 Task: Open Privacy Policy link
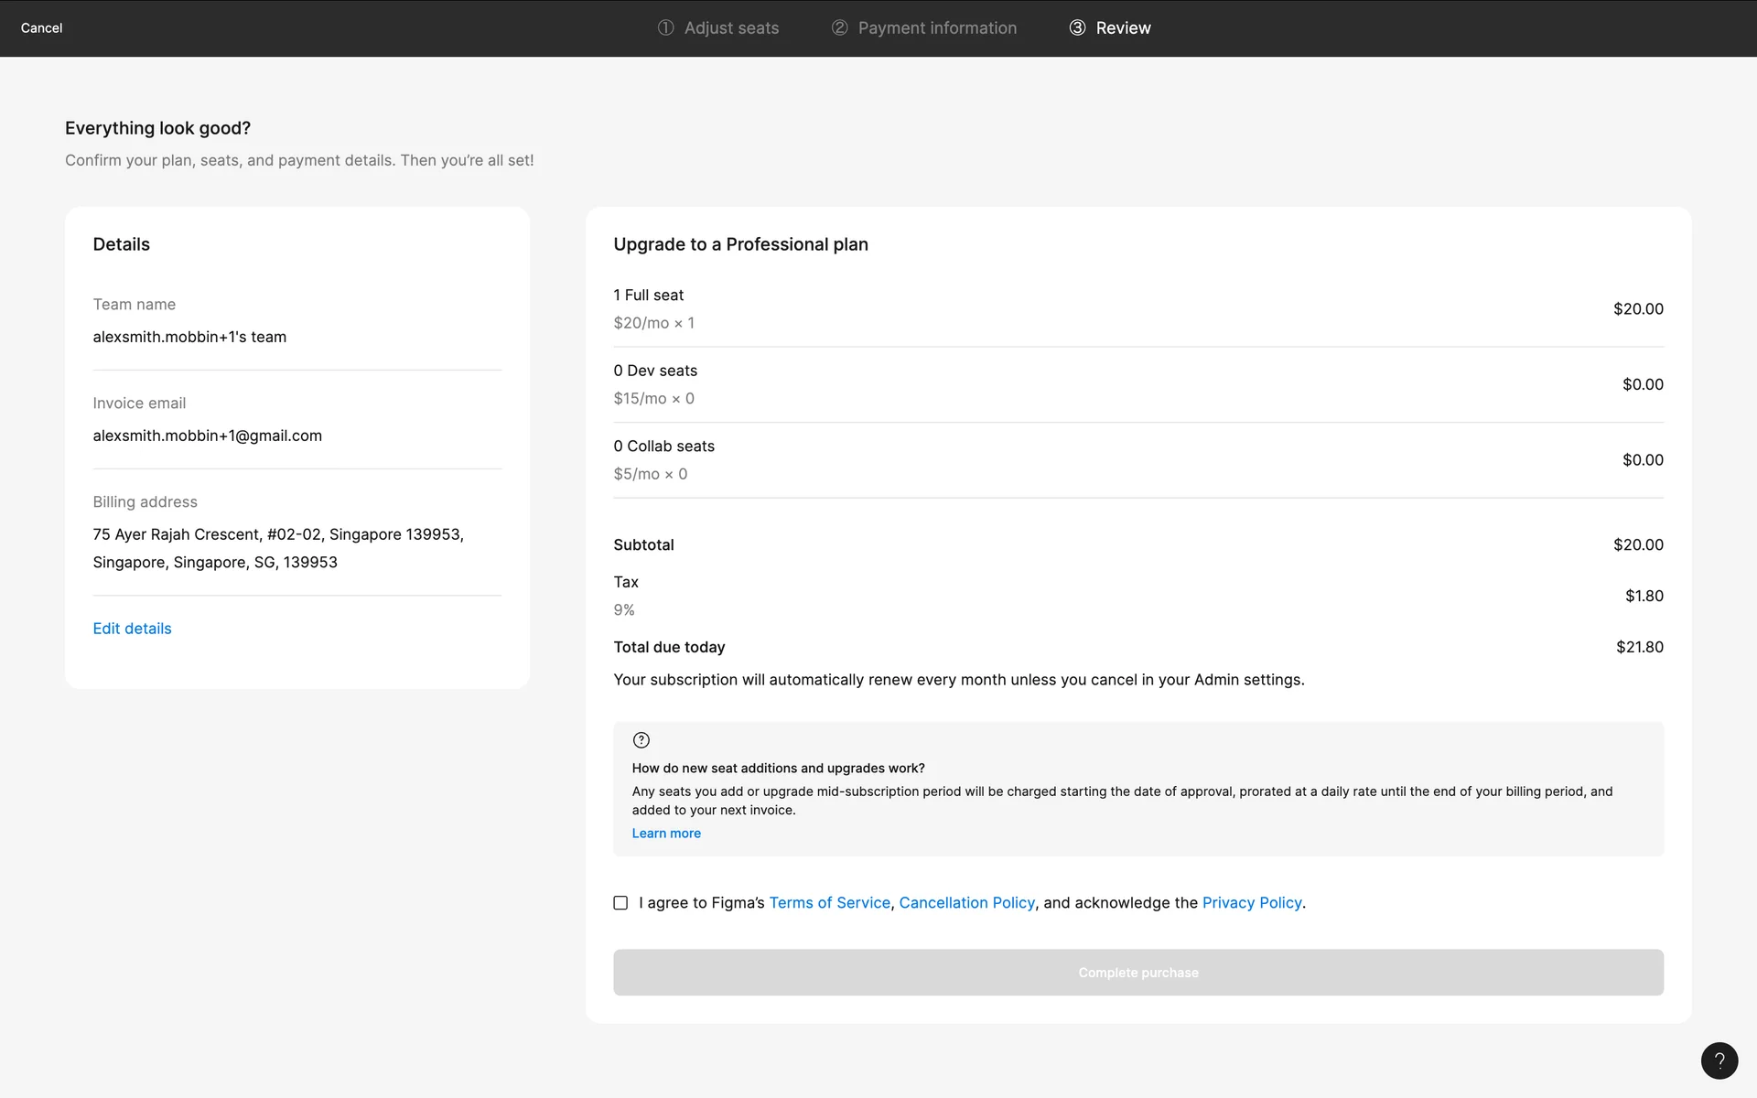(x=1251, y=903)
